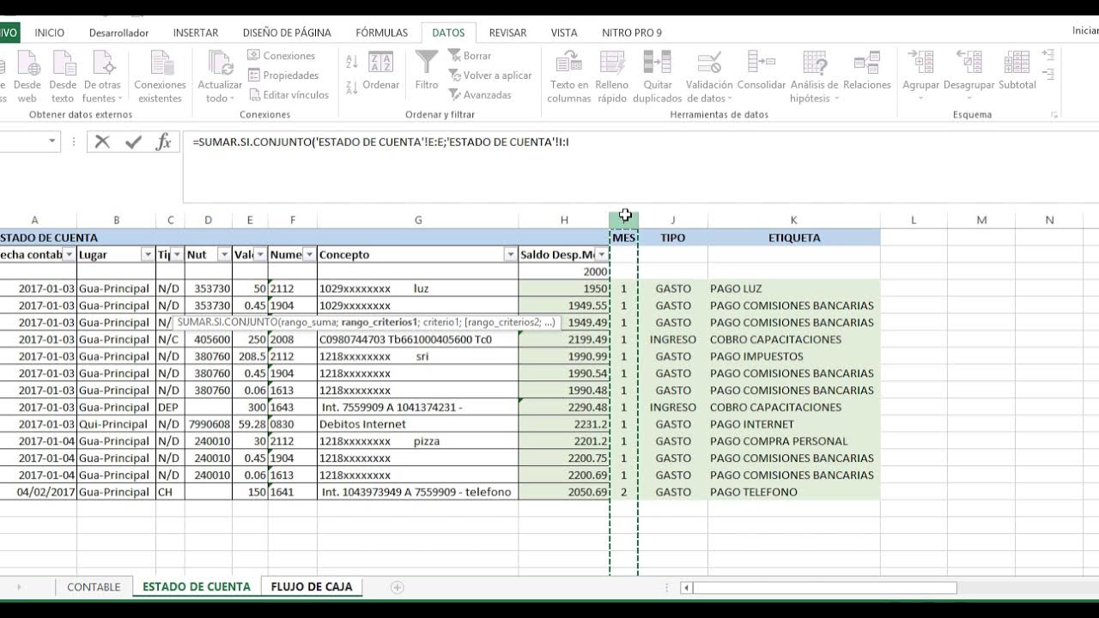1099x618 pixels.
Task: Click Desde web data import icon
Action: tap(27, 77)
